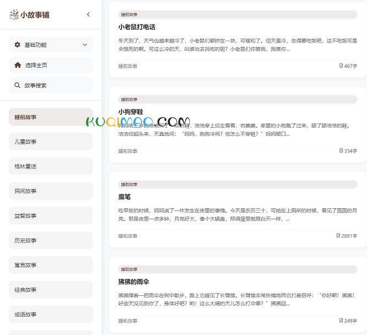The image size is (367, 335).
Task: Click the document icon beside 334字
Action: click(341, 151)
